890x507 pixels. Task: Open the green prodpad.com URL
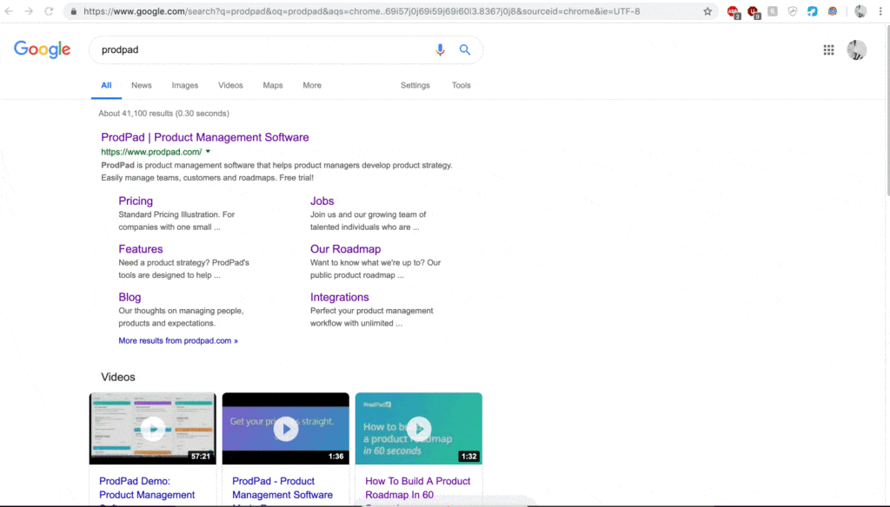(151, 151)
